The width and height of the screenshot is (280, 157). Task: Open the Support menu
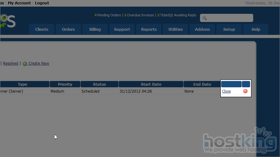122,30
